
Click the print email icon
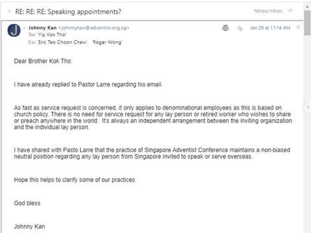[x=225, y=28]
